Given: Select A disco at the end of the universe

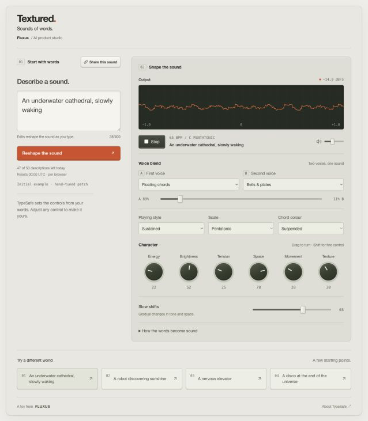Looking at the screenshot, I should 310,378.
